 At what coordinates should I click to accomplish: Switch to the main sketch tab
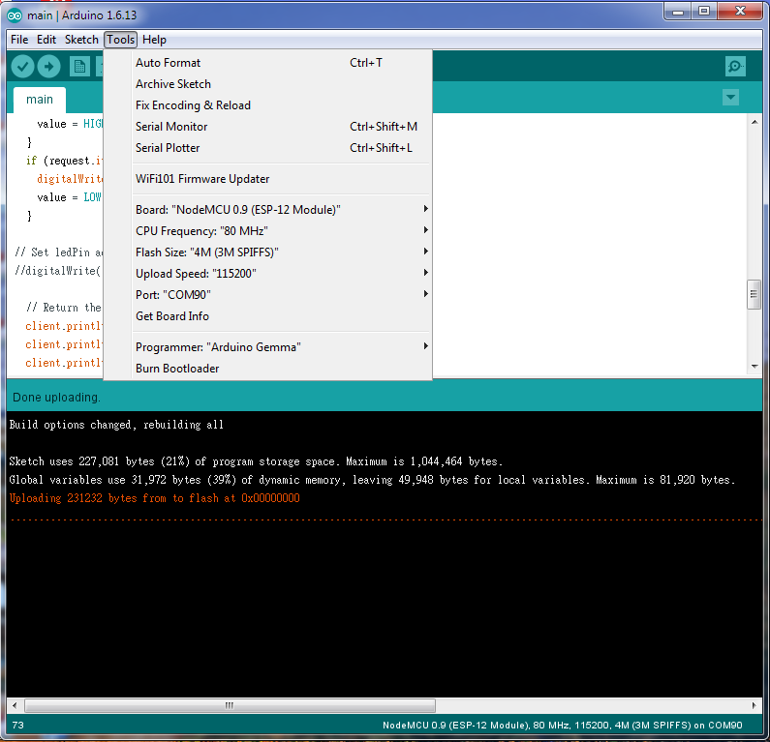(40, 100)
